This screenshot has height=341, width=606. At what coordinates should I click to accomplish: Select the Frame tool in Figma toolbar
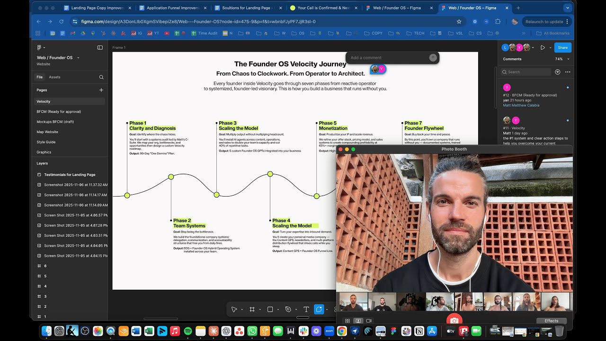pos(252,309)
